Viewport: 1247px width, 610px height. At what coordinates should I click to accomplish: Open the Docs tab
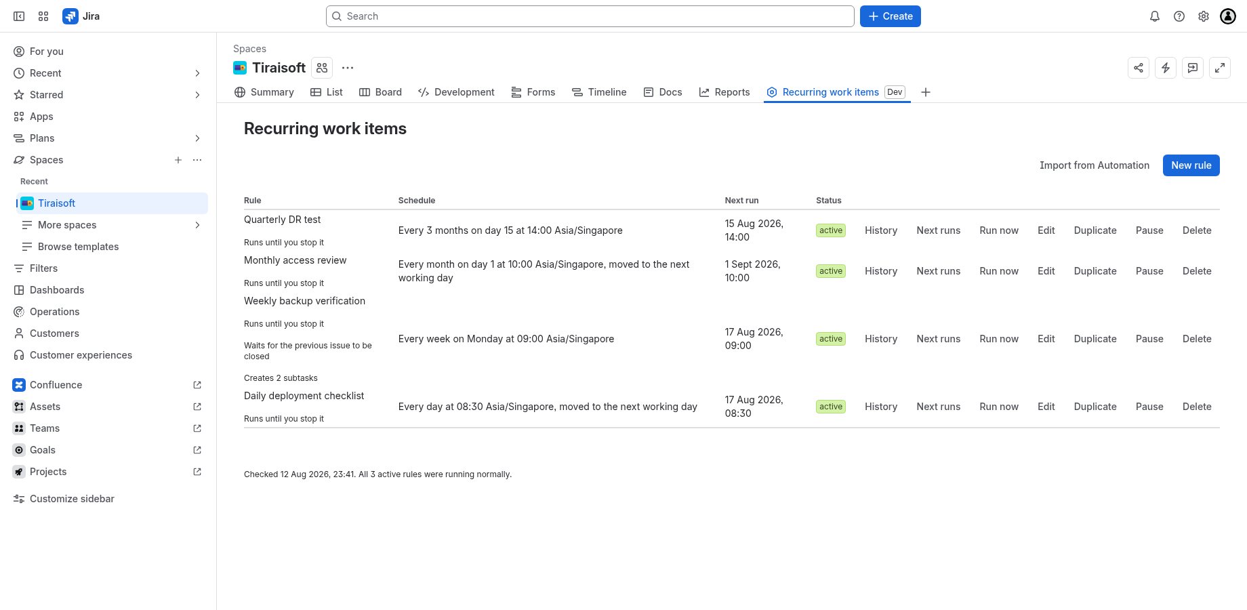click(663, 92)
